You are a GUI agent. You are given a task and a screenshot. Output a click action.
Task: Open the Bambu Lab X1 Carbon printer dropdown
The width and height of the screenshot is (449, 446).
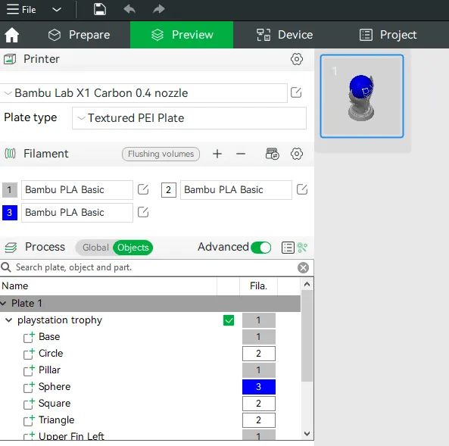tap(143, 93)
